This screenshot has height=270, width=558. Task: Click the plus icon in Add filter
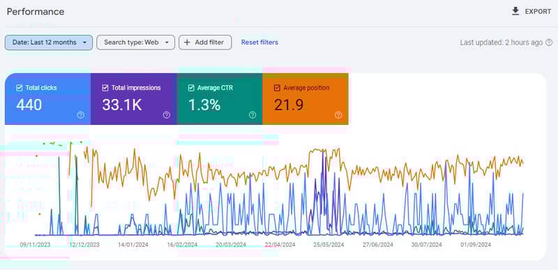[187, 43]
